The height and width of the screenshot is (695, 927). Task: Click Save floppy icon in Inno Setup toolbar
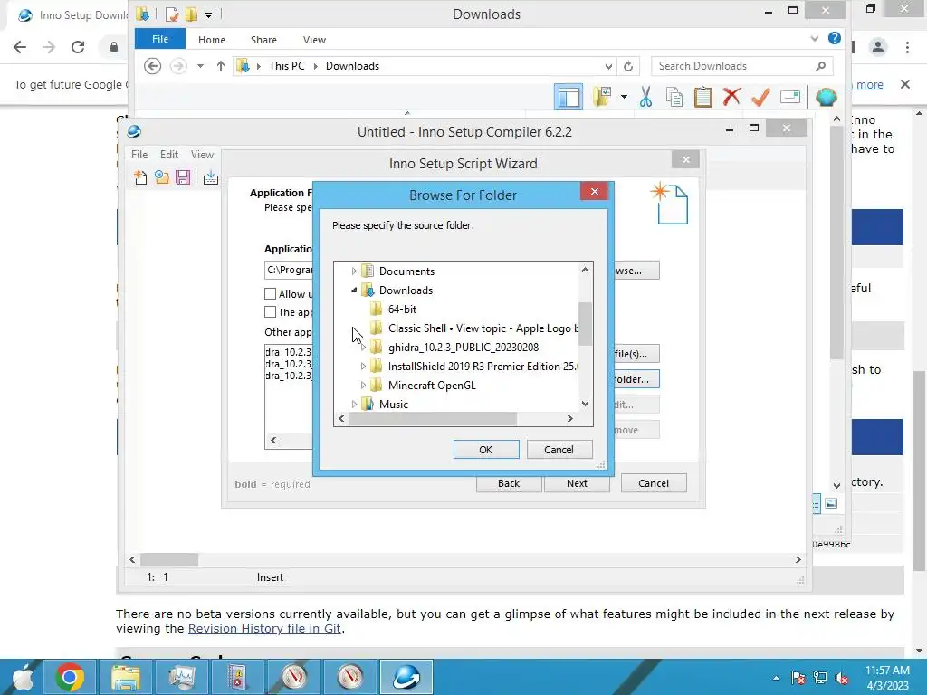tap(183, 177)
